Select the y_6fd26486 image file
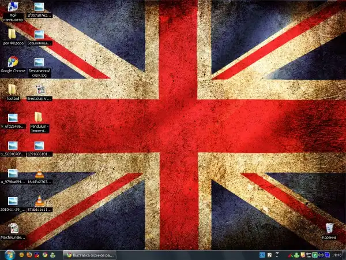346x260 pixels. [13, 117]
